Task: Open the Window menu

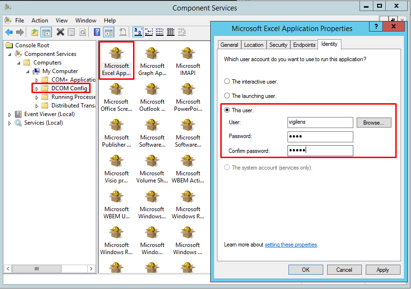Action: pyautogui.click(x=86, y=21)
